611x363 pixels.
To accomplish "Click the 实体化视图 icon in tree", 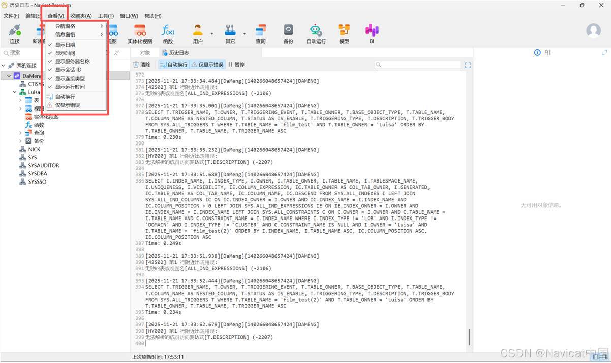I will click(x=28, y=117).
